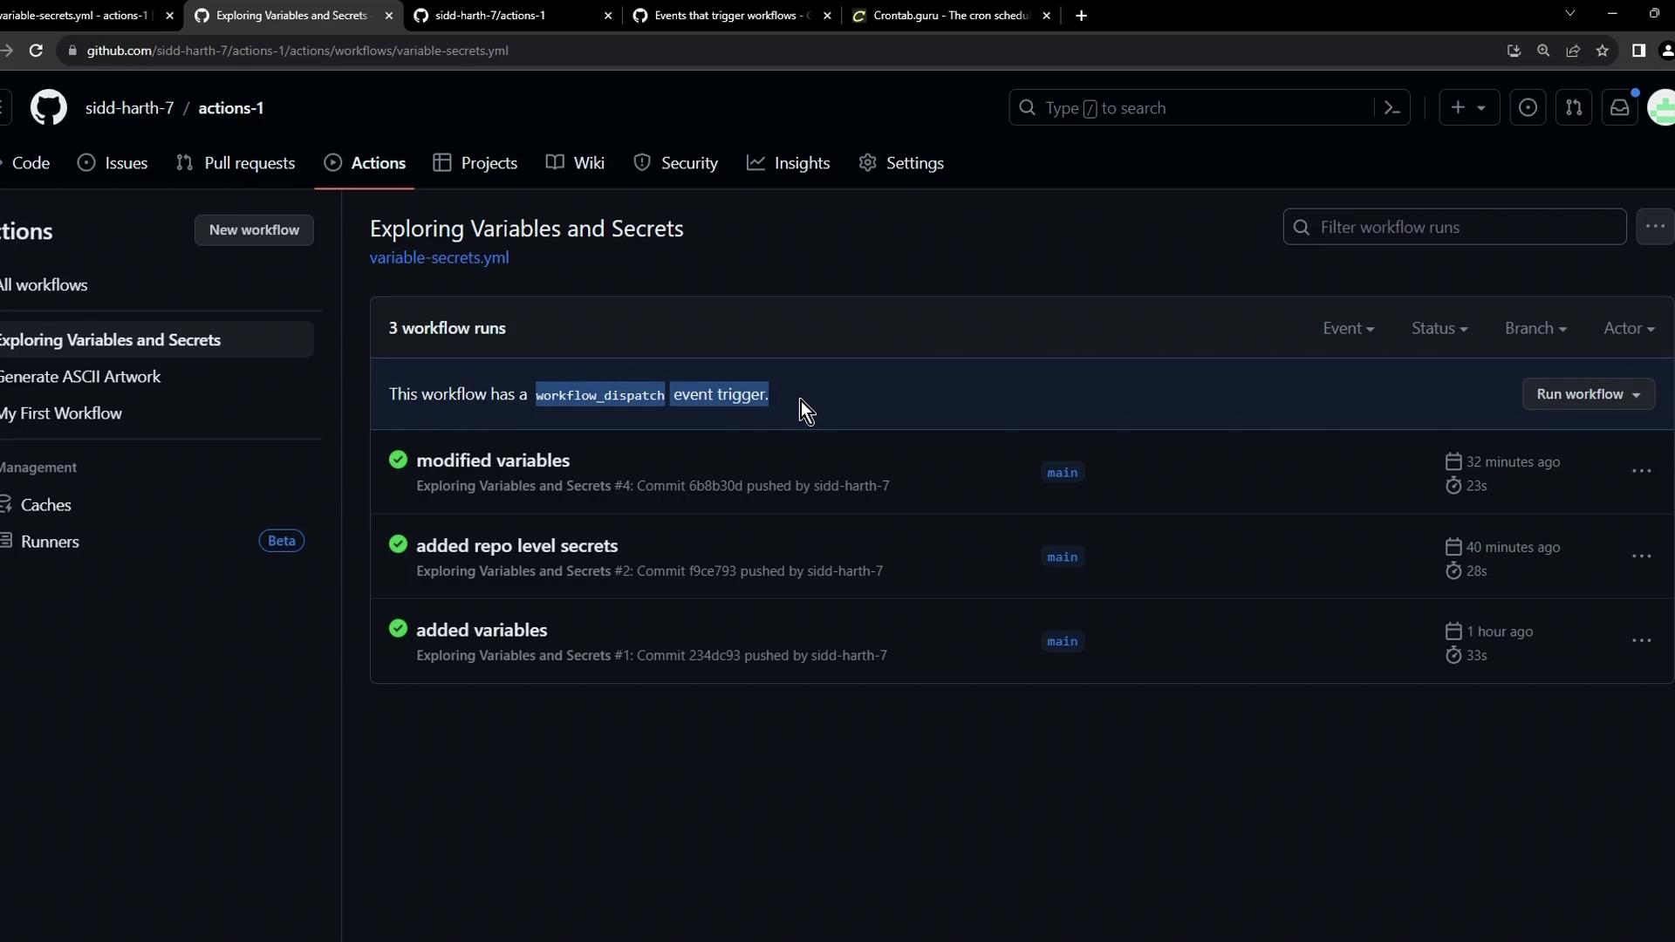
Task: Open the variable-secrets.yml file link
Action: (439, 258)
